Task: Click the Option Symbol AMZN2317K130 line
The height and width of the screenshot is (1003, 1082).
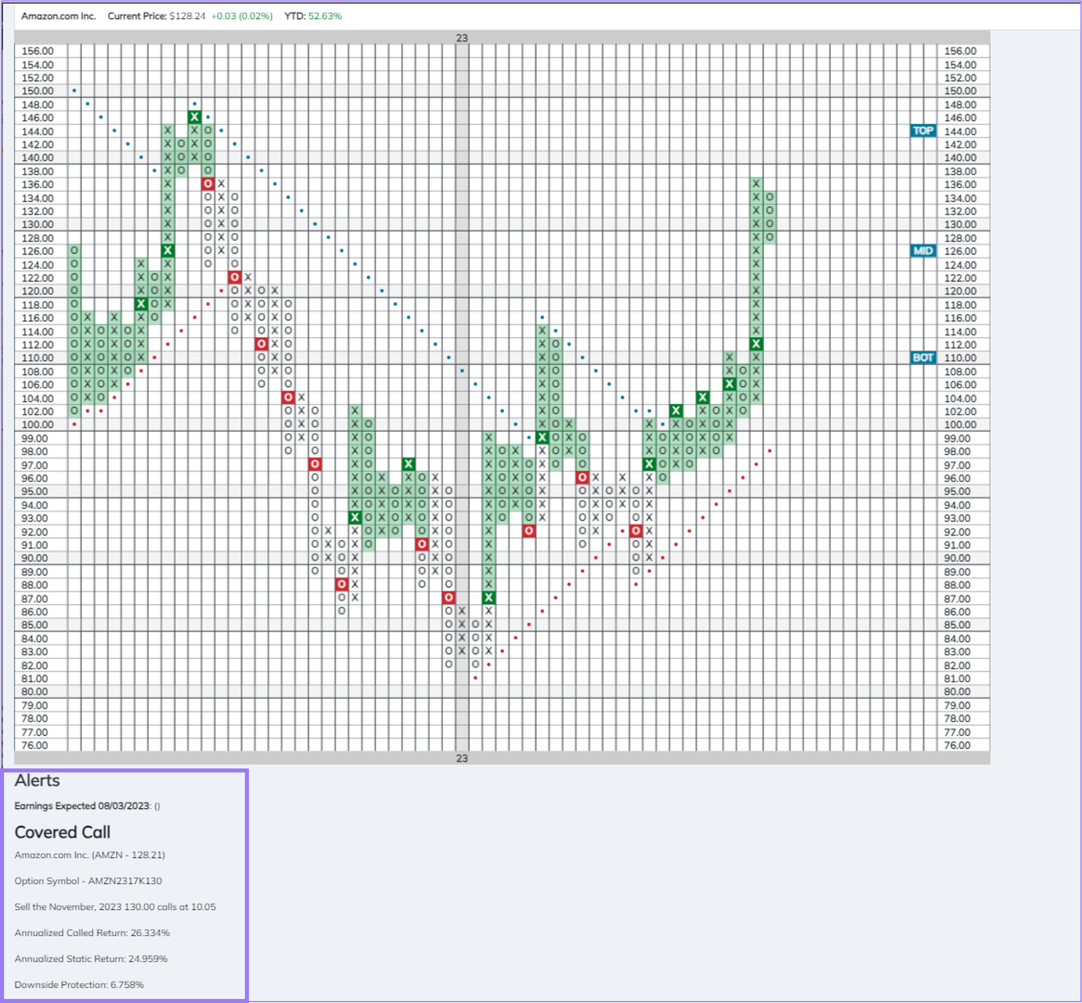Action: coord(88,881)
